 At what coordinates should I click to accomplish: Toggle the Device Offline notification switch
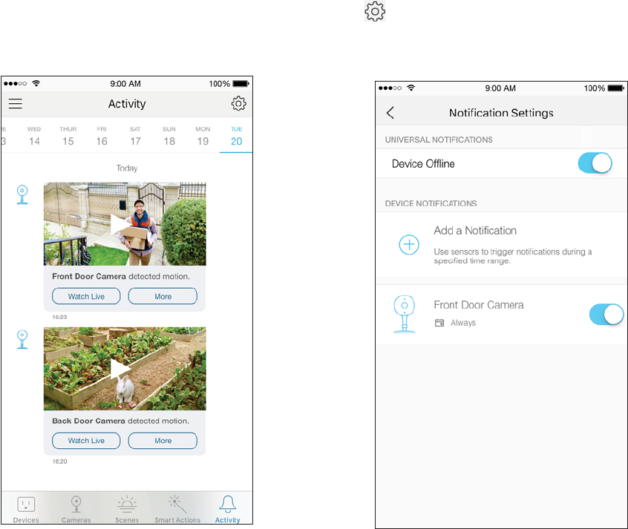click(x=595, y=163)
